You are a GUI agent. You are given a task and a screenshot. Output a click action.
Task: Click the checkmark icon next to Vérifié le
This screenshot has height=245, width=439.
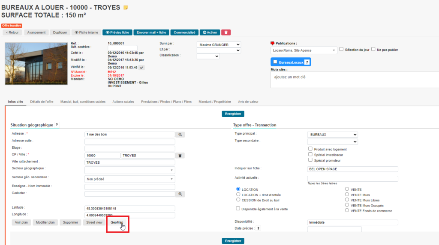pyautogui.click(x=141, y=68)
